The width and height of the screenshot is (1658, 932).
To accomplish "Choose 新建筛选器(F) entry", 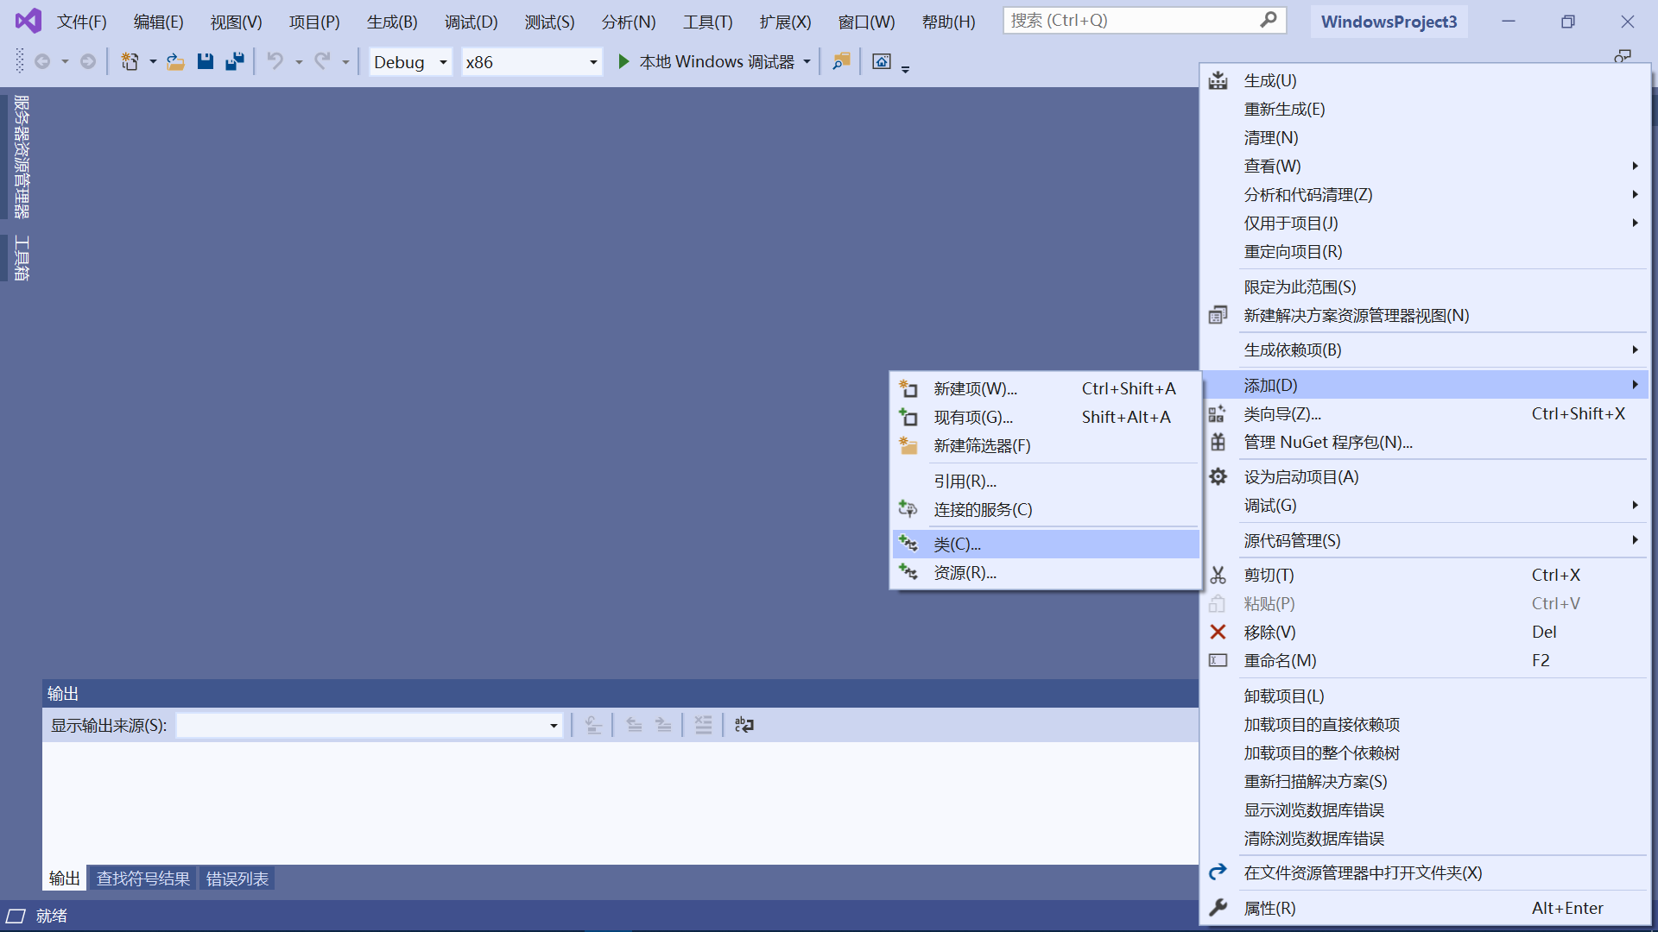I will (x=1045, y=446).
